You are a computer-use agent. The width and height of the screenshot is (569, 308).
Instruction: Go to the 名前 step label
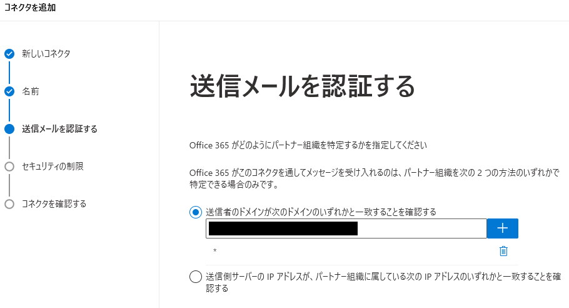click(31, 91)
